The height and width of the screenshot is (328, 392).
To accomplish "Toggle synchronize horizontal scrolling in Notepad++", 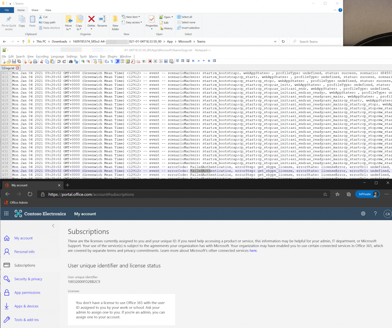I will (100, 62).
